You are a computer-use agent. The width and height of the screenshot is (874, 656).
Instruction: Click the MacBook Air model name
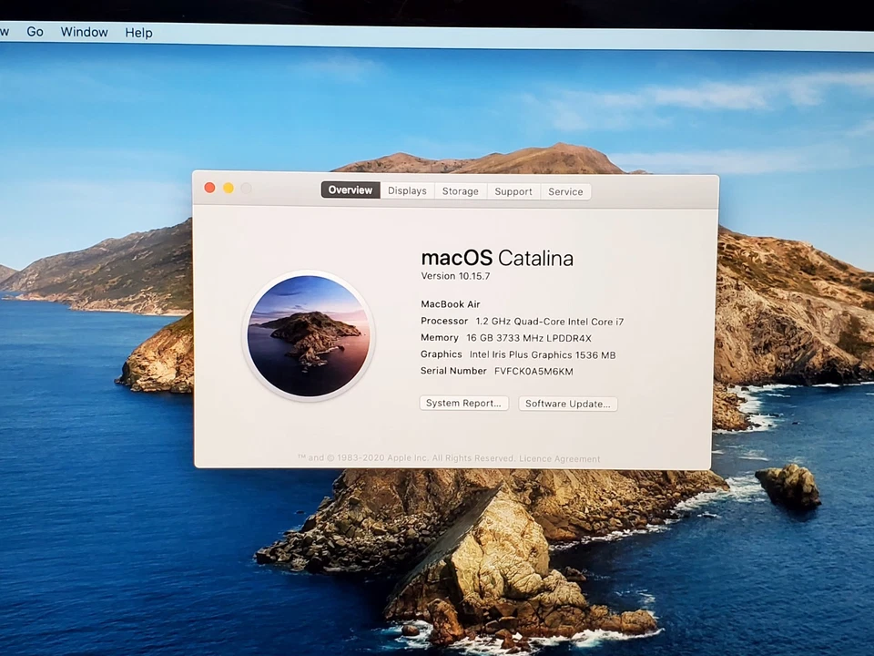pyautogui.click(x=451, y=304)
